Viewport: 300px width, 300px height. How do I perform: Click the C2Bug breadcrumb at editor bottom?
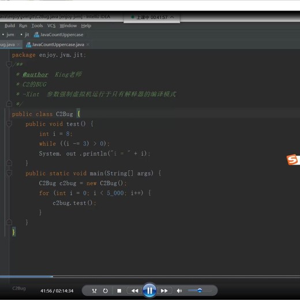point(19,288)
